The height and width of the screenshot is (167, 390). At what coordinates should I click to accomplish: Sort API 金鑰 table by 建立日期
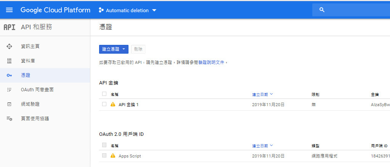pyautogui.click(x=263, y=94)
